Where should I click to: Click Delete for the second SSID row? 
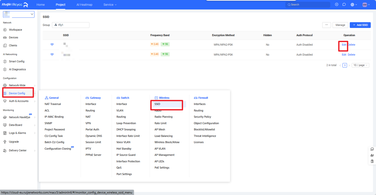352,55
